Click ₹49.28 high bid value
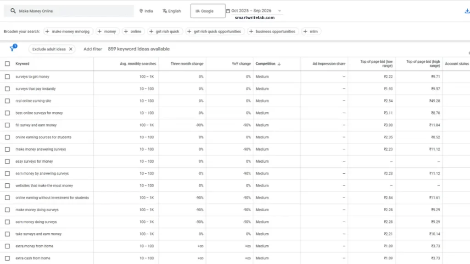The height and width of the screenshot is (264, 470). click(434, 101)
